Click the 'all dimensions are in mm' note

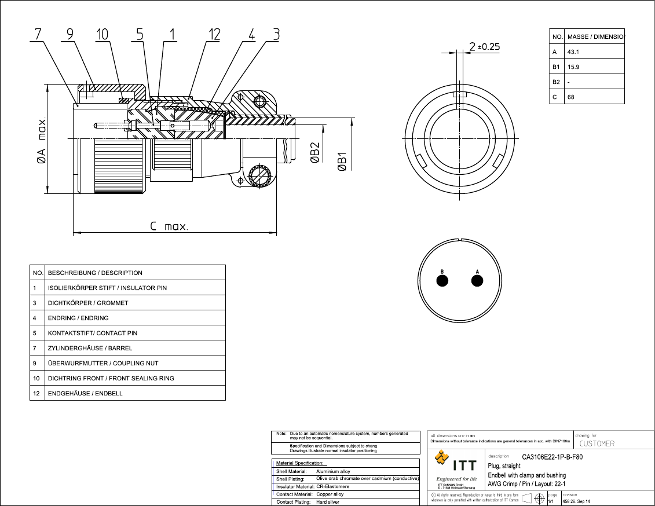pyautogui.click(x=452, y=435)
